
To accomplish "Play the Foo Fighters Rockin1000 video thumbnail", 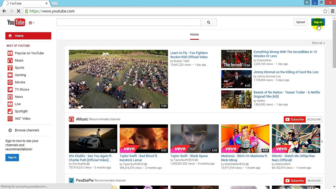I will pos(118,79).
